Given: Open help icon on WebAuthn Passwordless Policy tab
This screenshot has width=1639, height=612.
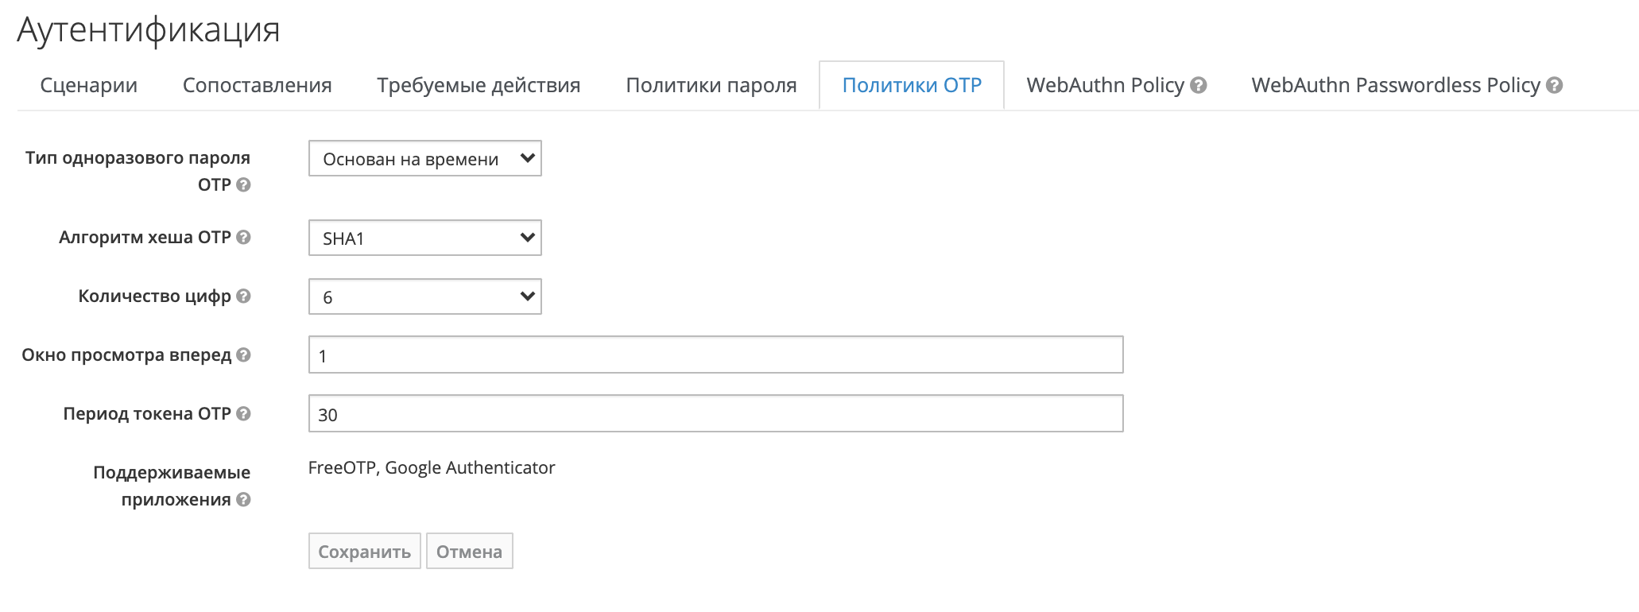Looking at the screenshot, I should pos(1554,84).
